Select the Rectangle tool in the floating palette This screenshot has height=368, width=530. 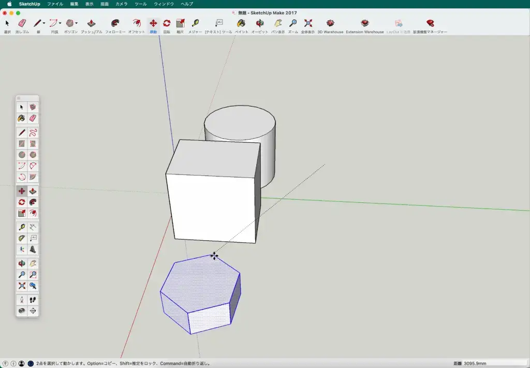point(22,143)
